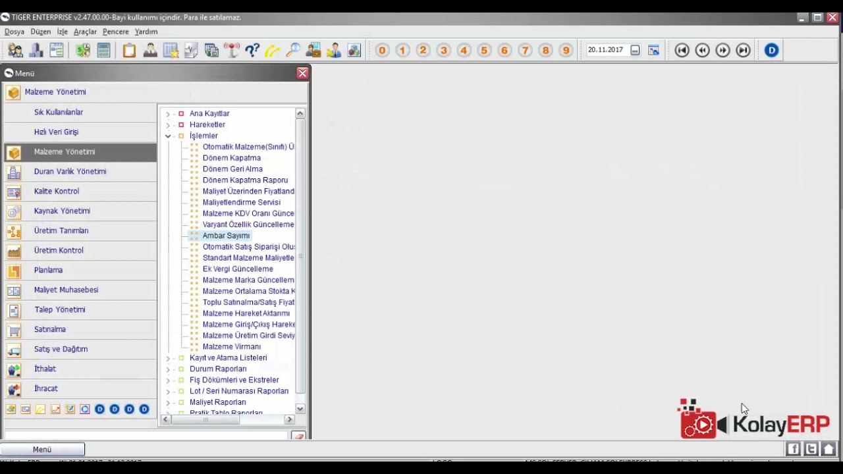
Task: Click the tree horizontal scrollbar right arrow
Action: click(x=289, y=419)
